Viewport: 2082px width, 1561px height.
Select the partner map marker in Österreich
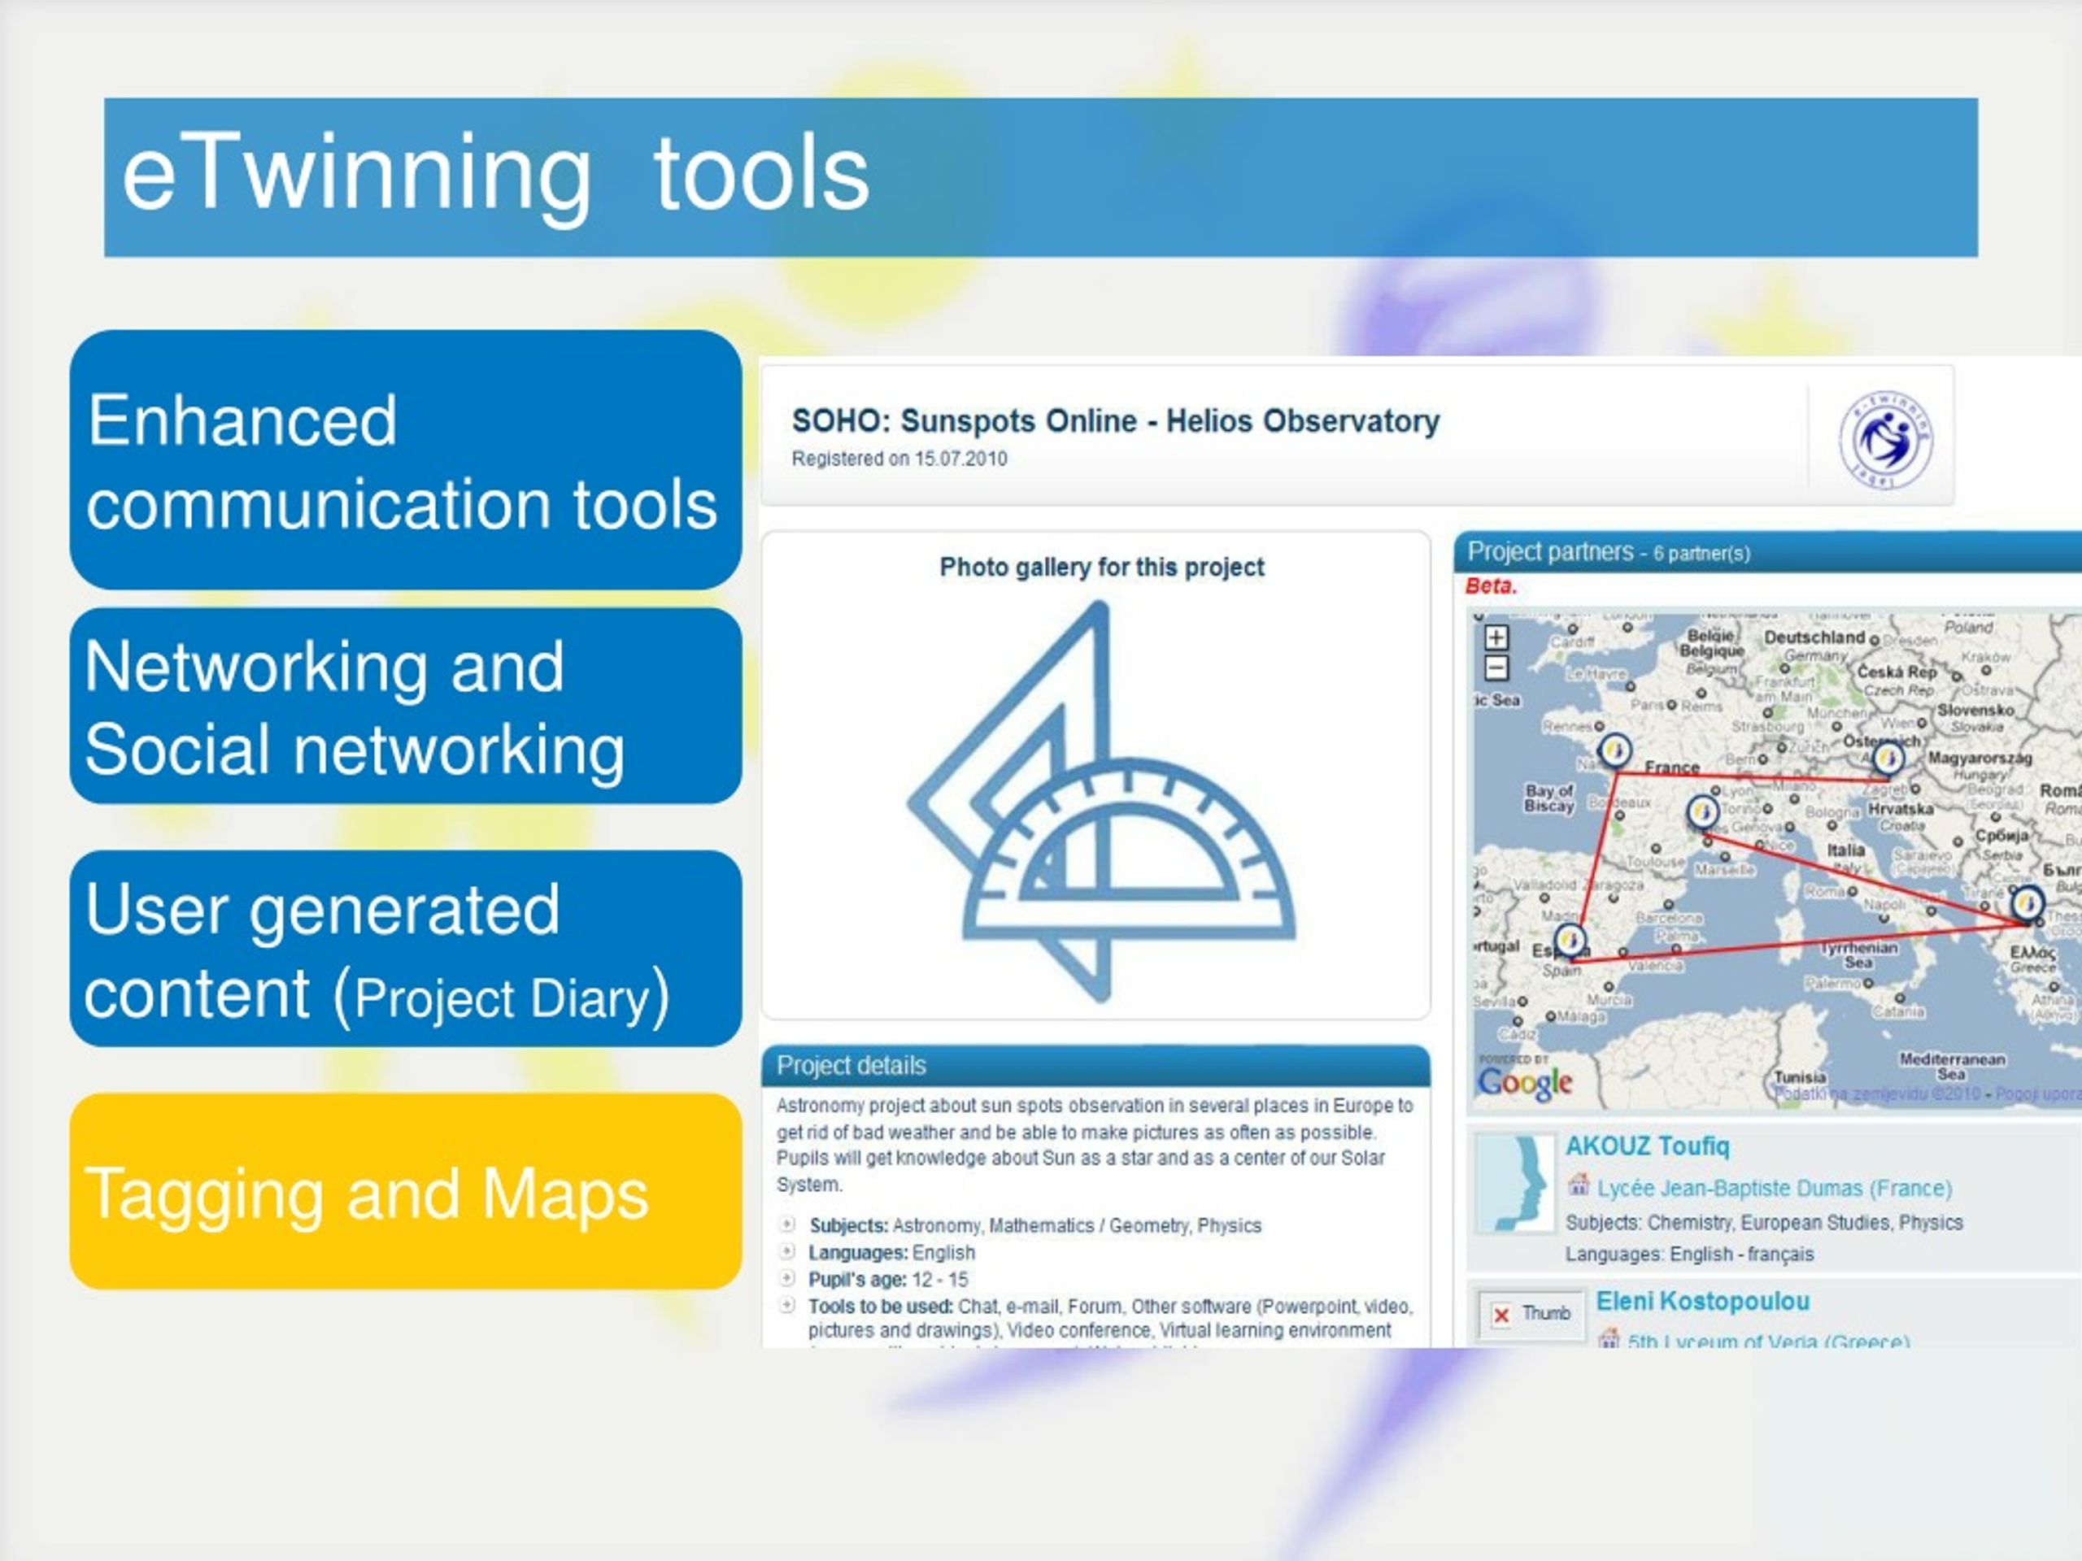[x=1887, y=758]
